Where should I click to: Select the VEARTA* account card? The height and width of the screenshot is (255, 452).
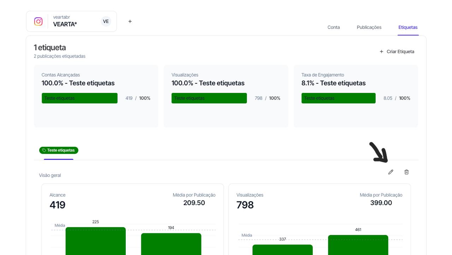point(71,21)
